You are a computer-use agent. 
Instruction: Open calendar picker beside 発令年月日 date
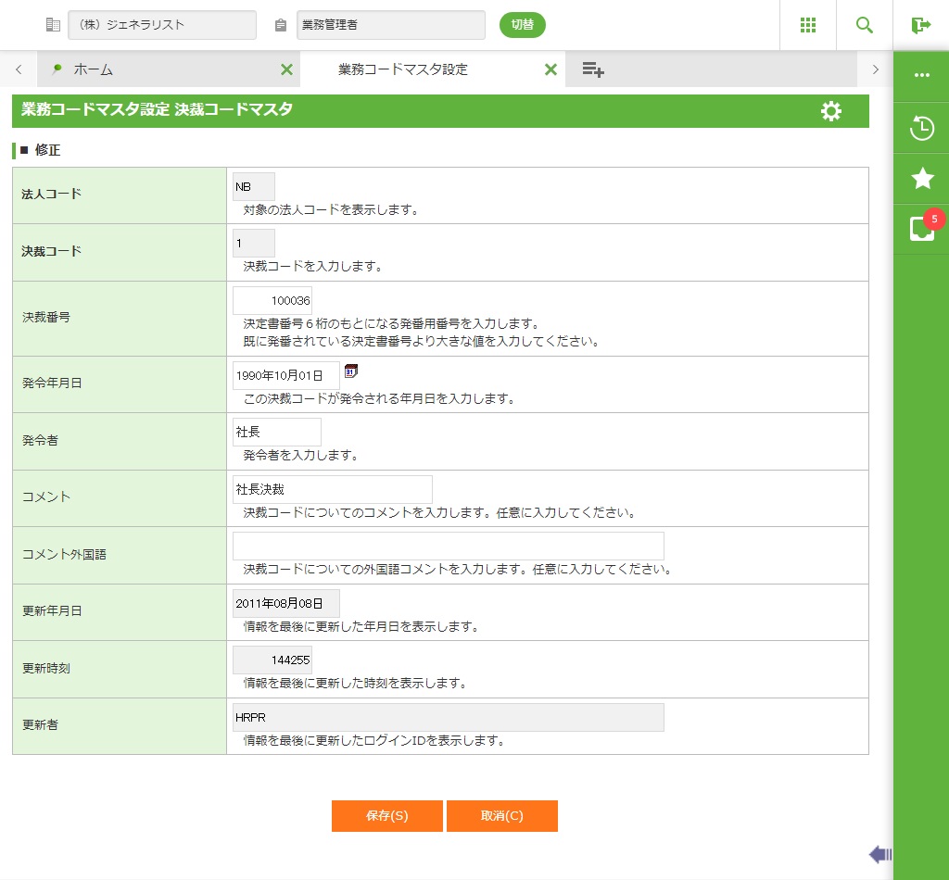coord(351,371)
